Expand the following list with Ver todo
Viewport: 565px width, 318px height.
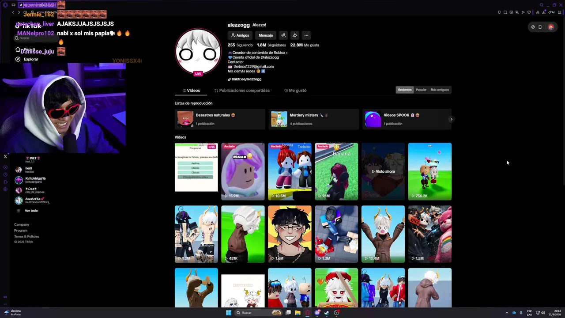click(x=31, y=211)
